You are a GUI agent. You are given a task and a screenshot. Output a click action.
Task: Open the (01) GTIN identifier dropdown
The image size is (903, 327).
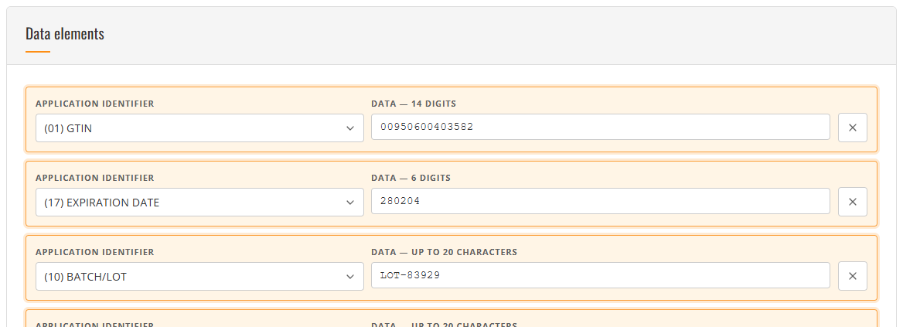[199, 128]
